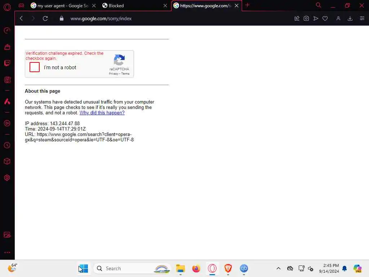Open Settings gear in sidebar
The image size is (369, 277).
point(7,177)
